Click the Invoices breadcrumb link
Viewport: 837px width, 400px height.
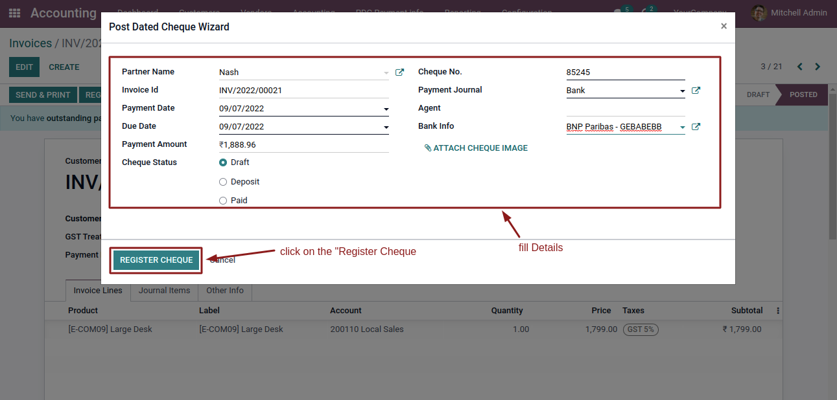click(30, 43)
